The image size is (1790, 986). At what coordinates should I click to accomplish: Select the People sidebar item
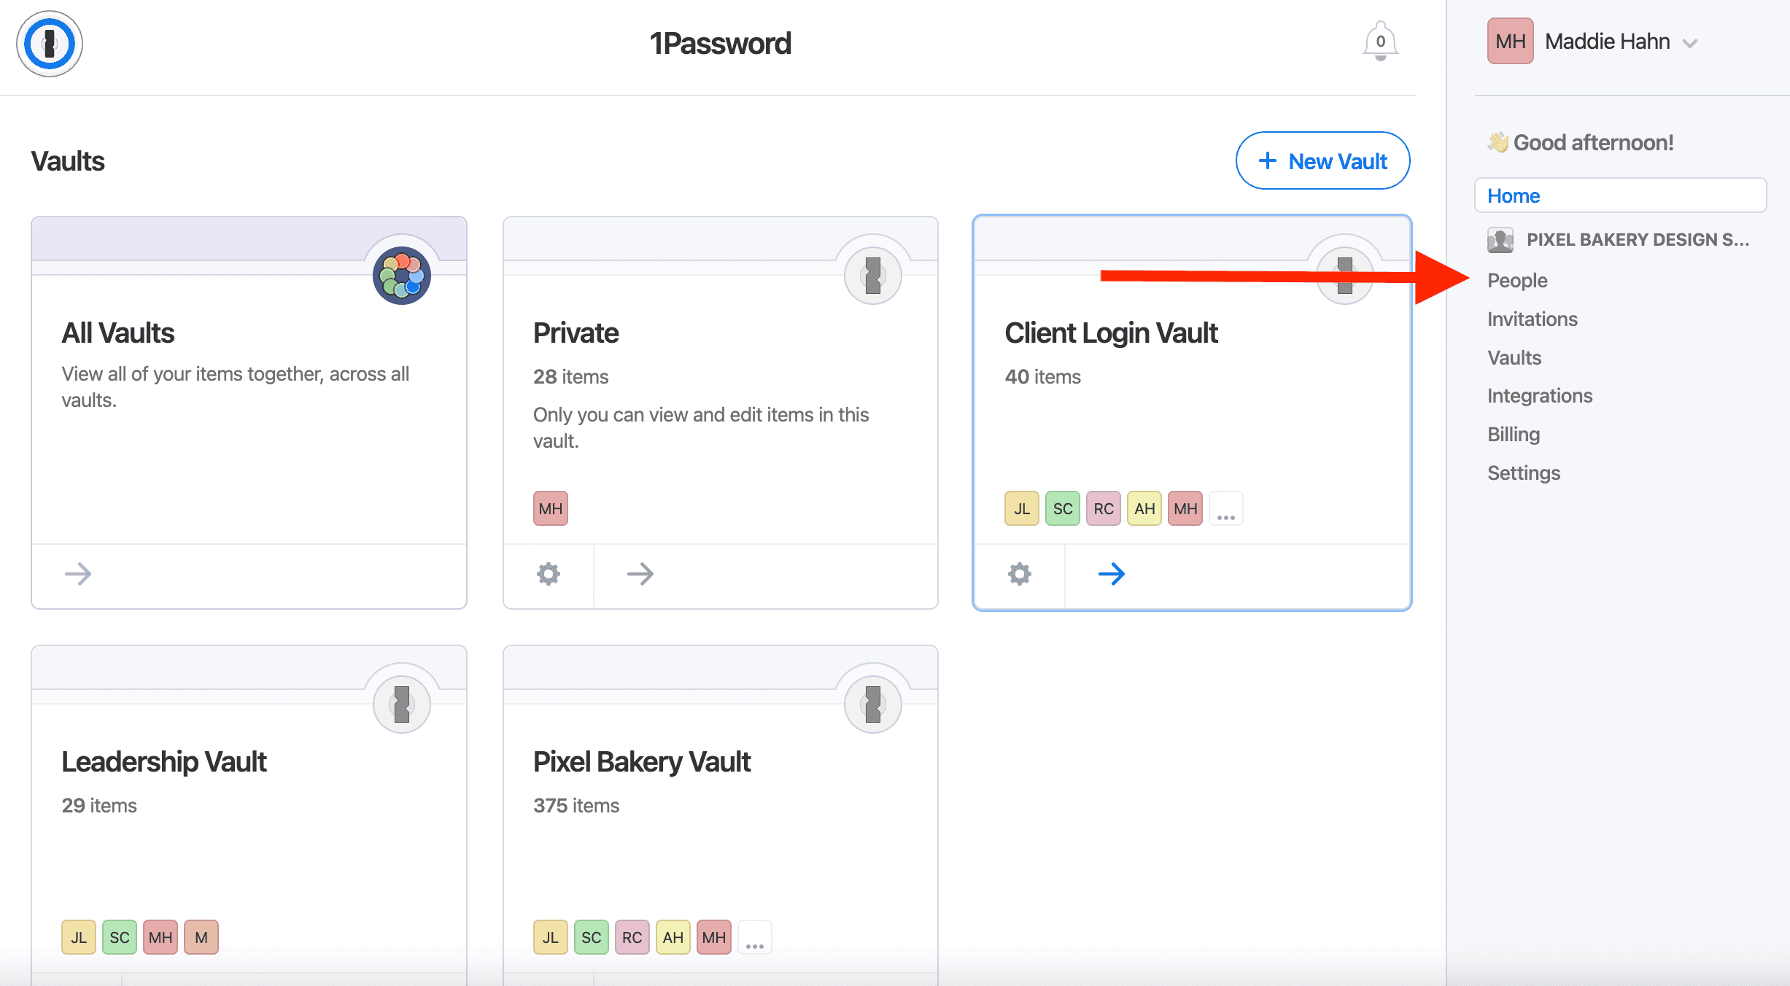(1517, 281)
